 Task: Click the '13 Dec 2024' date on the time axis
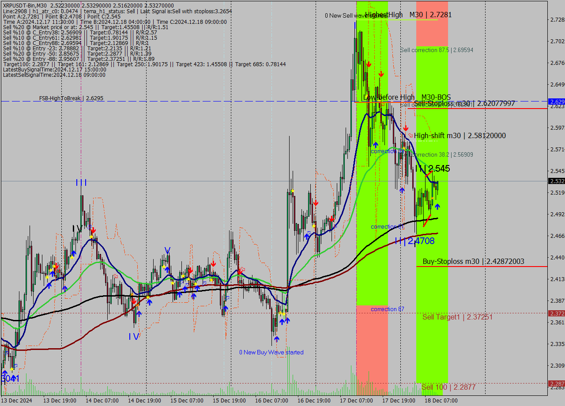pos(16,400)
